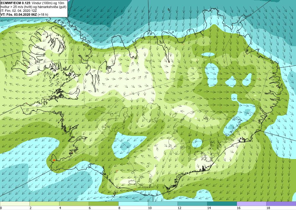Click the dark teal 14–16 m/s legend swatch
Viewport: 296px width, 210px height.
click(222, 204)
